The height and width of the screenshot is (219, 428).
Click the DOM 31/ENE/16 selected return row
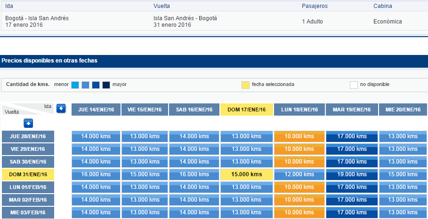click(28, 175)
